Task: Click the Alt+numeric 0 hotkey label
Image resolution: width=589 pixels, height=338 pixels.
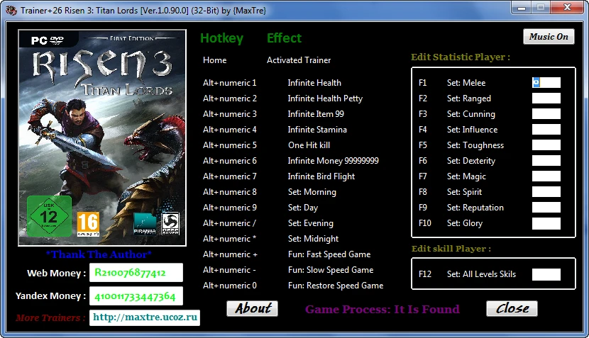Action: pyautogui.click(x=230, y=286)
